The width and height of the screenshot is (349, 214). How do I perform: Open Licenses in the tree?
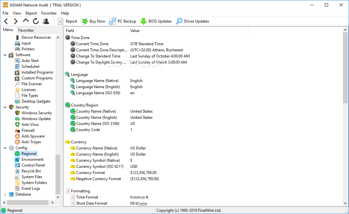[25, 89]
